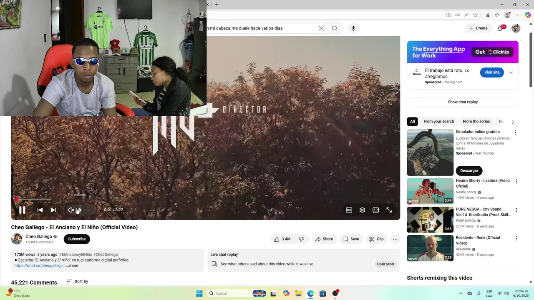Image resolution: width=534 pixels, height=300 pixels.
Task: Open the Edge profile icon
Action: point(507,15)
